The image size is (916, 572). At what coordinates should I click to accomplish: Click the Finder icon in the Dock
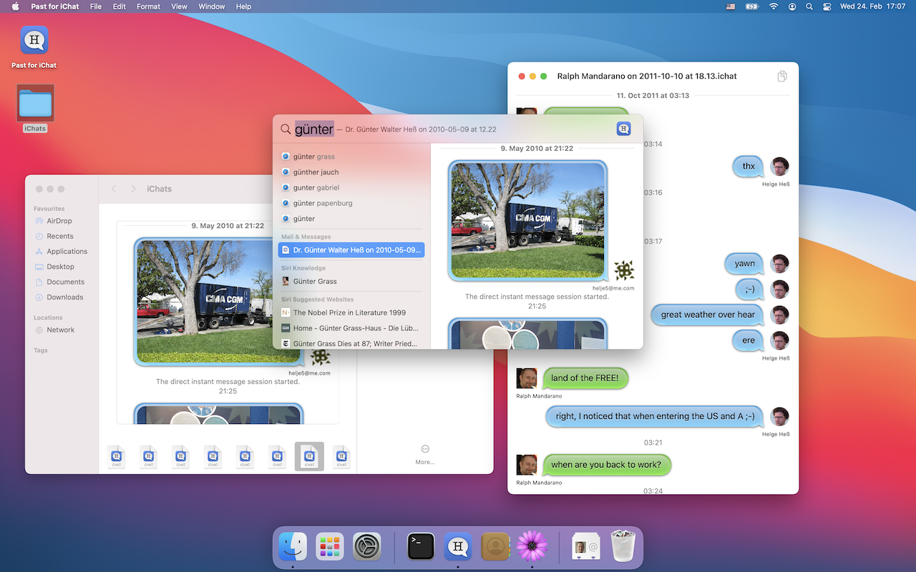click(293, 547)
